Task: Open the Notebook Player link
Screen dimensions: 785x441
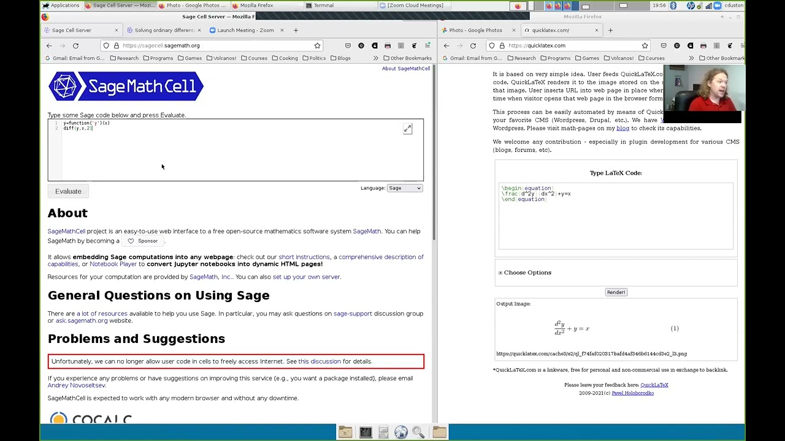Action: [113, 264]
